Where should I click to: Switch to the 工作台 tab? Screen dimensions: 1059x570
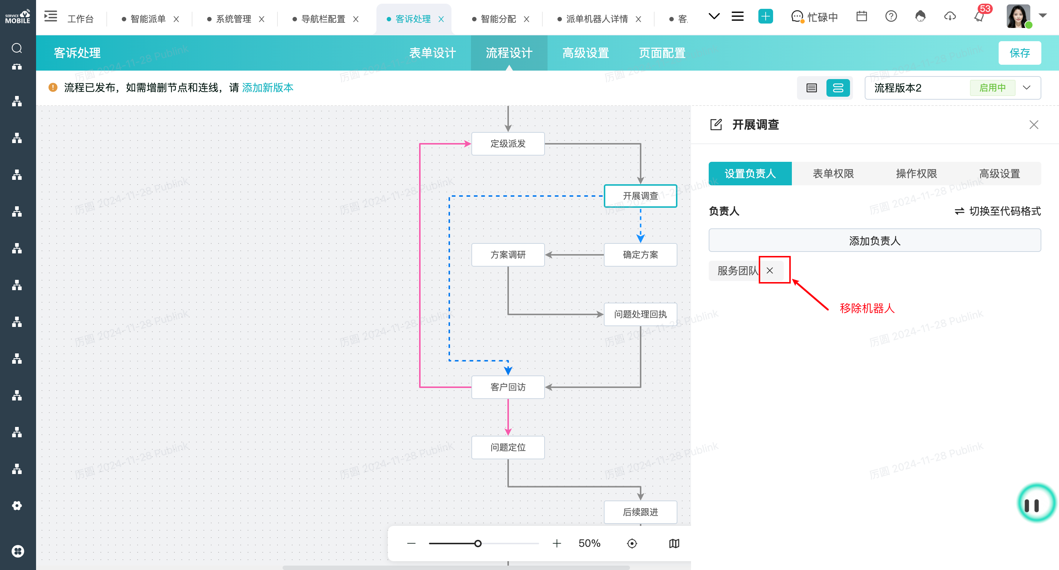pos(80,19)
